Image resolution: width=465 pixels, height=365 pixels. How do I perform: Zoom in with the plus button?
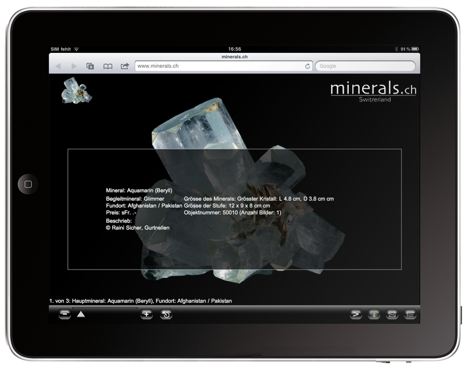[146, 314]
